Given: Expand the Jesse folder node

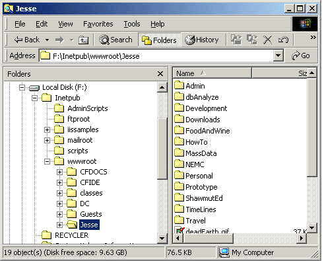Looking at the screenshot, I should pos(59,225).
